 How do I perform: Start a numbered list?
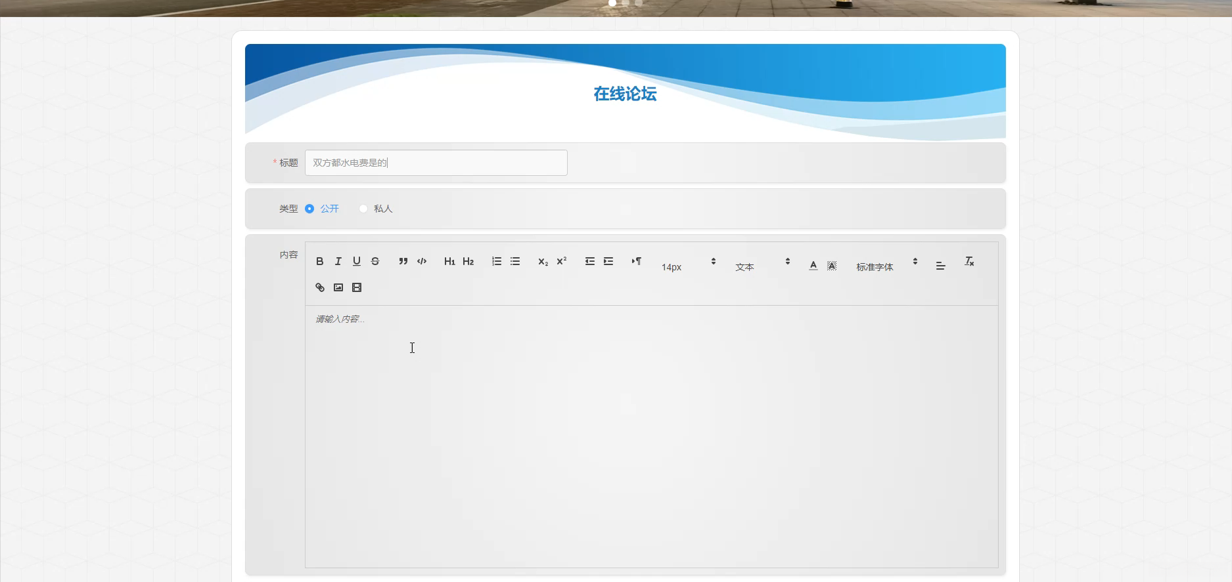tap(497, 261)
